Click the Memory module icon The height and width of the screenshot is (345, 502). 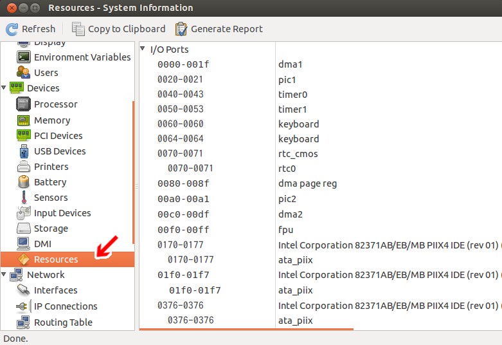click(23, 120)
